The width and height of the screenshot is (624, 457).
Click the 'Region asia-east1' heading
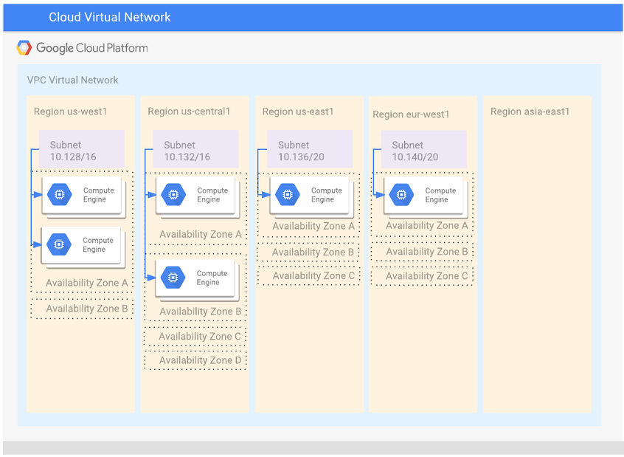tap(530, 111)
